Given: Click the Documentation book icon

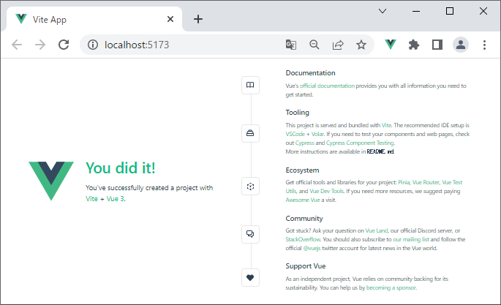Looking at the screenshot, I should (x=250, y=85).
